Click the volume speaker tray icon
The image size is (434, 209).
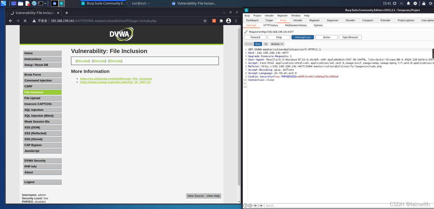(x=402, y=3)
